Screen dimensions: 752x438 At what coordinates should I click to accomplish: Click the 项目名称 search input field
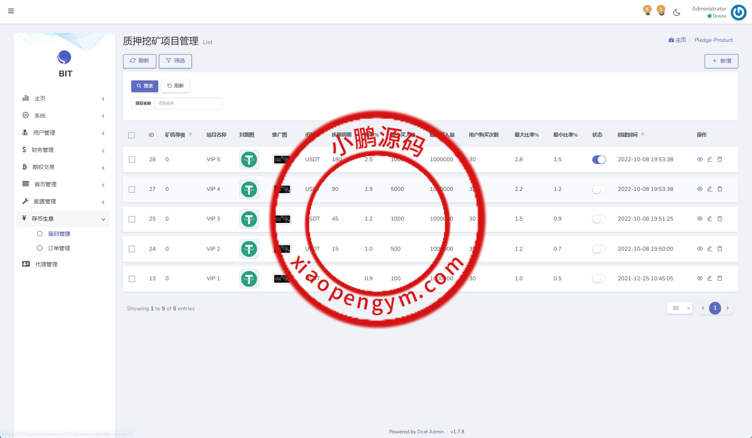(188, 103)
